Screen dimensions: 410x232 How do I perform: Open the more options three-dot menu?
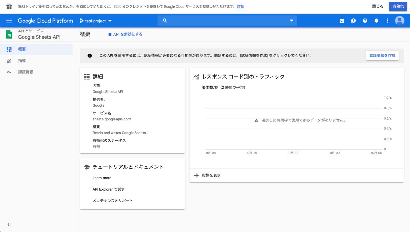[x=387, y=21]
